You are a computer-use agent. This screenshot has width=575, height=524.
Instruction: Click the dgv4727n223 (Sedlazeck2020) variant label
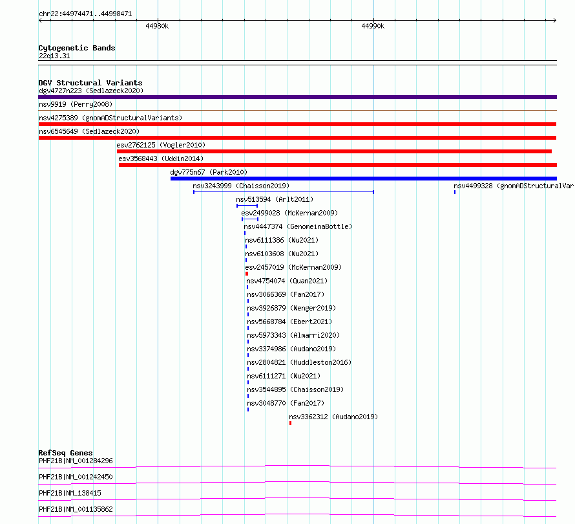(91, 91)
